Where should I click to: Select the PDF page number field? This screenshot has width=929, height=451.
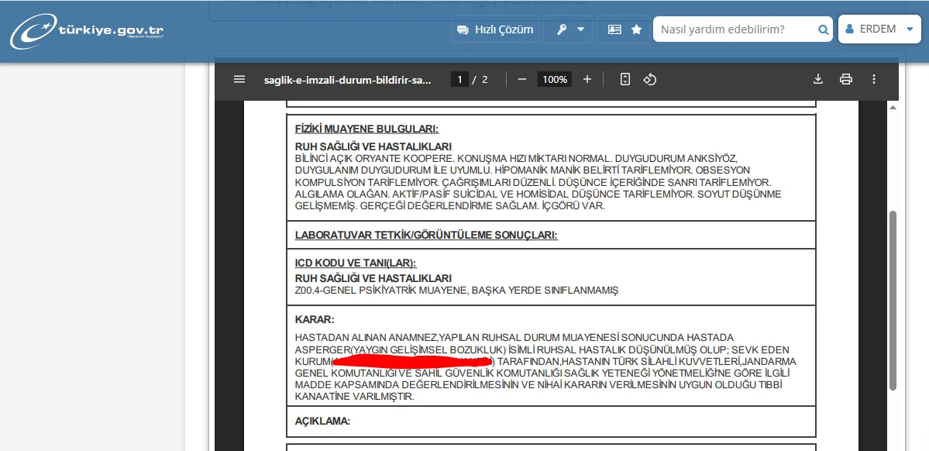coord(459,79)
